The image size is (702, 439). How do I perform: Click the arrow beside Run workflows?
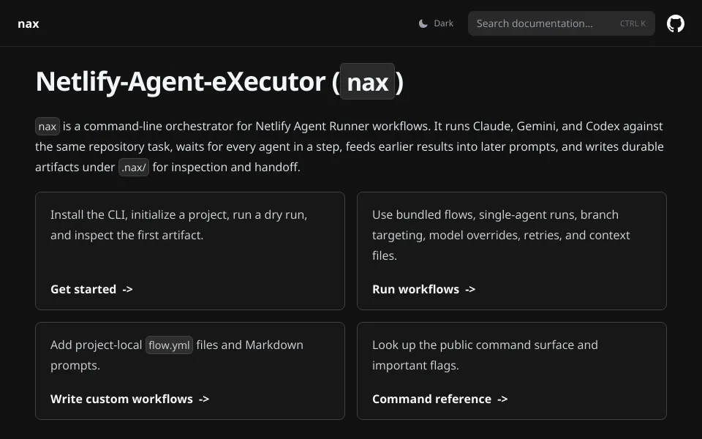pos(470,290)
